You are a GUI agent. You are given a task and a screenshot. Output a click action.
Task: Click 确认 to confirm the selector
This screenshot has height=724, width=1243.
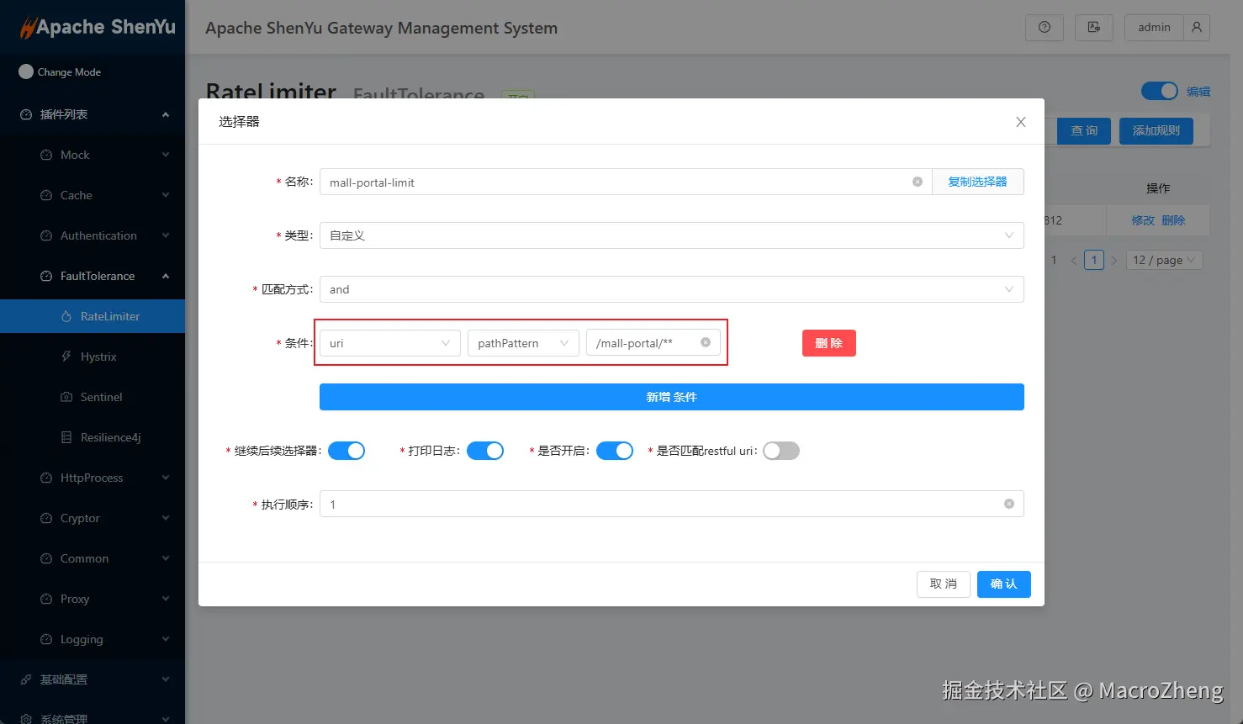pos(1004,584)
